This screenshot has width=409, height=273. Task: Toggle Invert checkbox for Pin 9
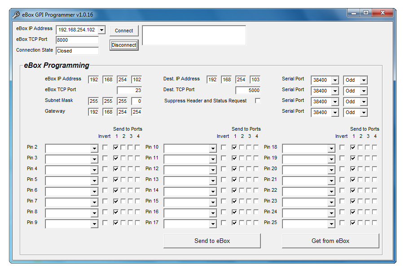click(x=105, y=223)
